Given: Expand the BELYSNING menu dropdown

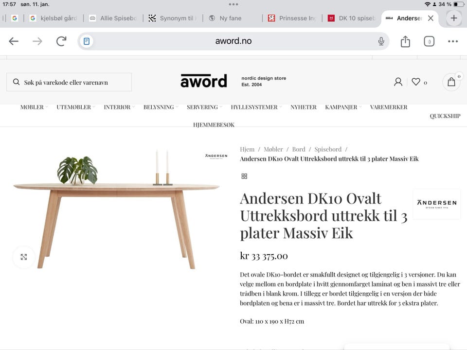Looking at the screenshot, I should click(161, 107).
